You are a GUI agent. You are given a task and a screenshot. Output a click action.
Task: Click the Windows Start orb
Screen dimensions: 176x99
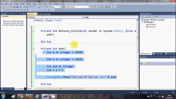click(x=3, y=97)
